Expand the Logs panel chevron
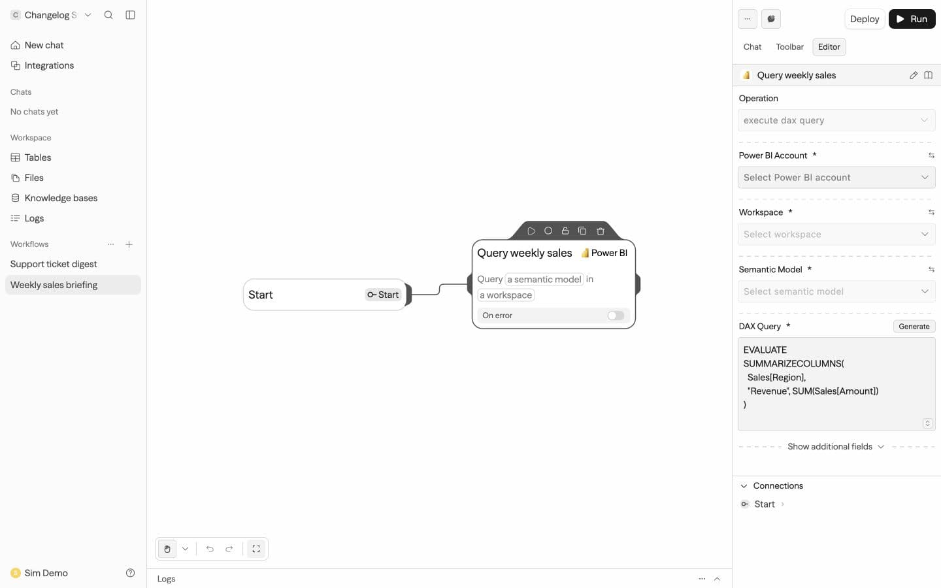The image size is (941, 588). (717, 579)
